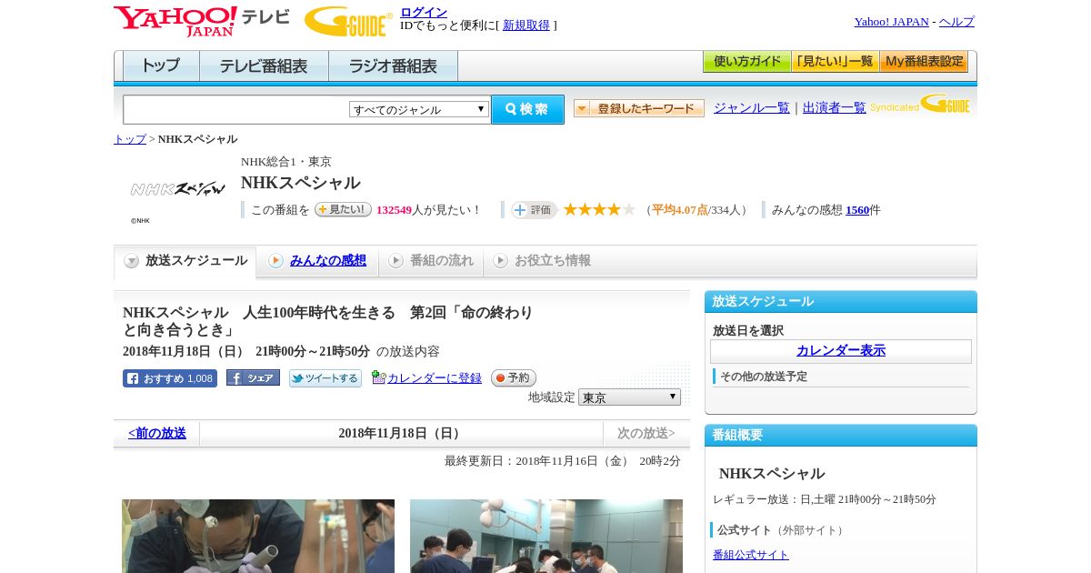Viewport: 1091px width, 573px height.
Task: Click the NHKスペシャル program logo
Action: (177, 189)
